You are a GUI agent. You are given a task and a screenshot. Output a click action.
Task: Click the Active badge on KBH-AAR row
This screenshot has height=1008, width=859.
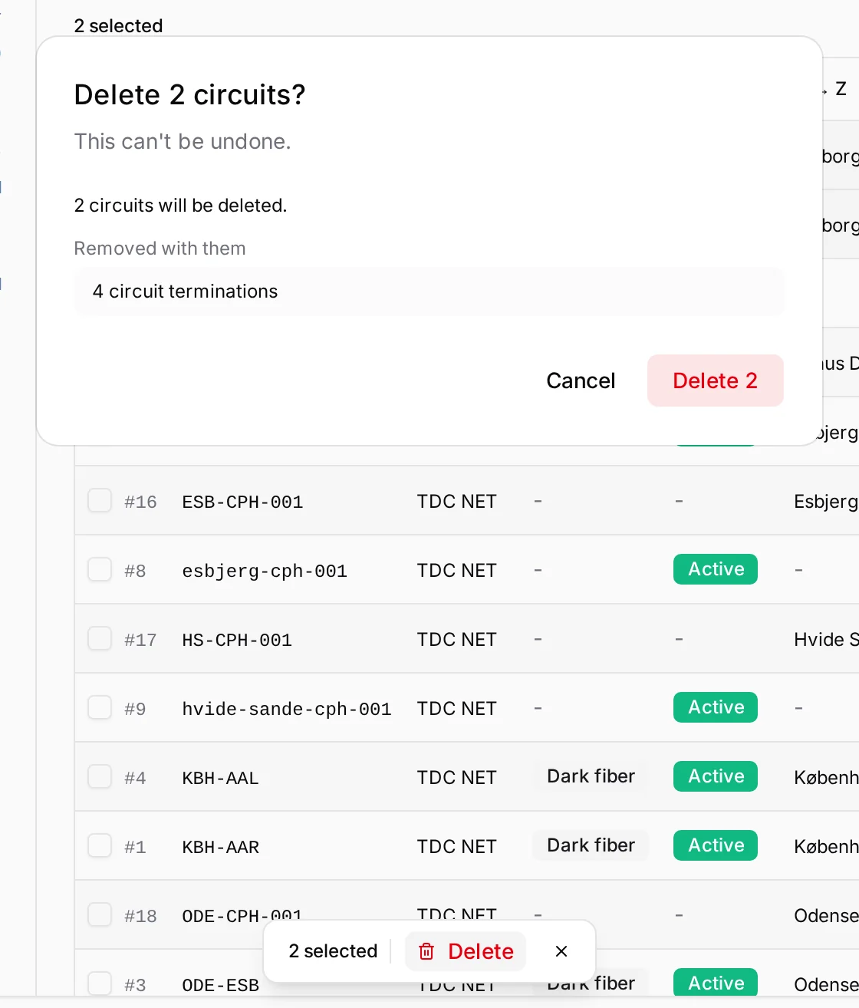[x=716, y=845]
